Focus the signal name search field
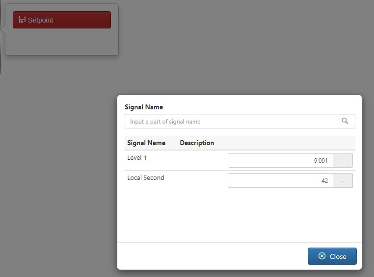This screenshot has width=374, height=277. click(240, 121)
